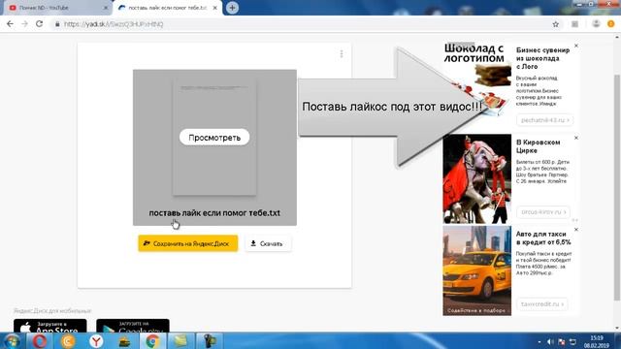
Task: Open the circus ad site link button
Action: click(543, 212)
